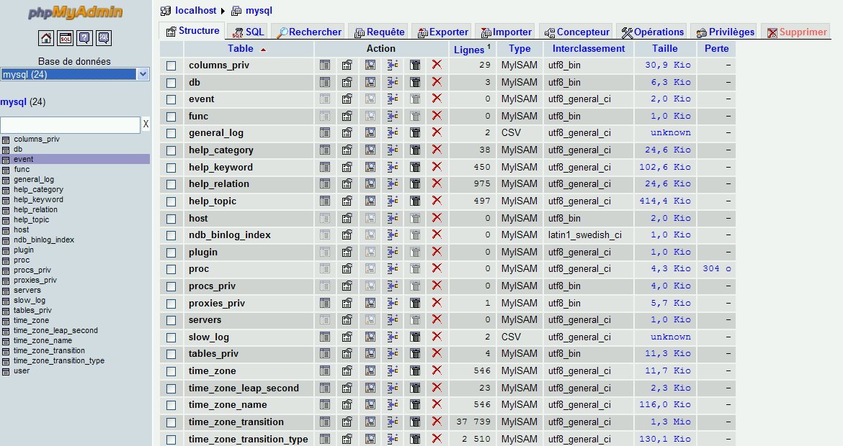843x446 pixels.
Task: Open structure icon for the db table
Action: (347, 82)
